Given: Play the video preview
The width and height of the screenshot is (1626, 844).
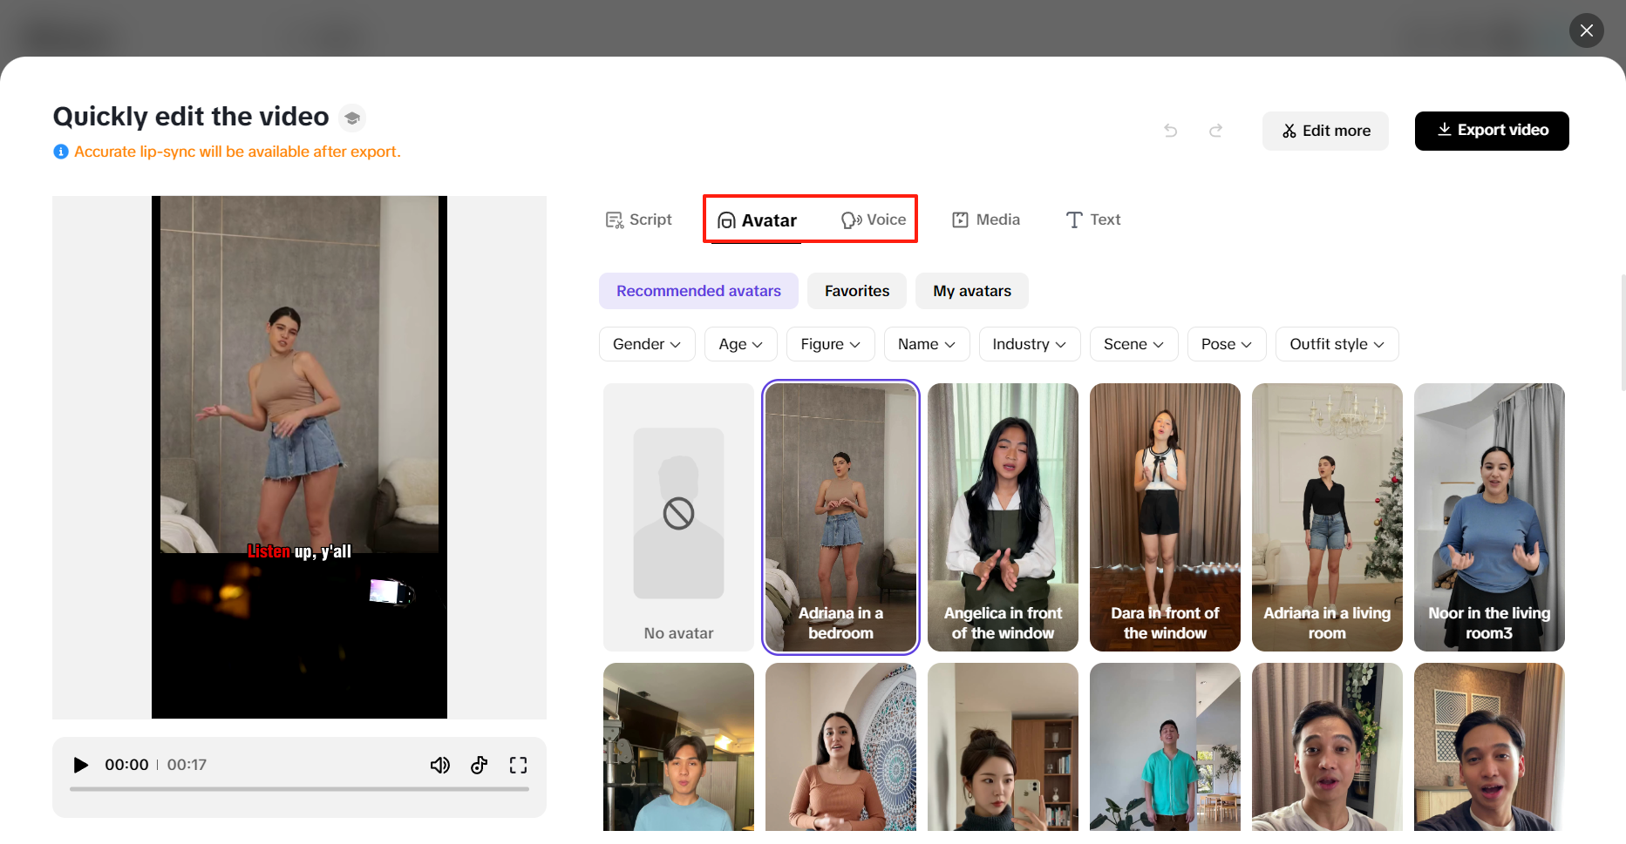Looking at the screenshot, I should pos(81,765).
